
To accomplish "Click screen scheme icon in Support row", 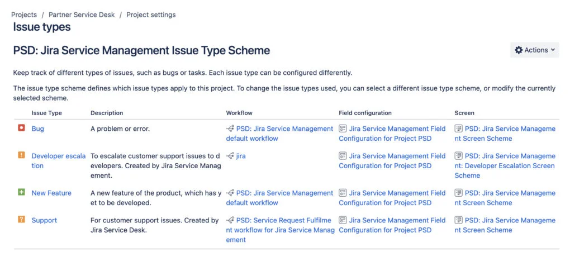I will (459, 220).
